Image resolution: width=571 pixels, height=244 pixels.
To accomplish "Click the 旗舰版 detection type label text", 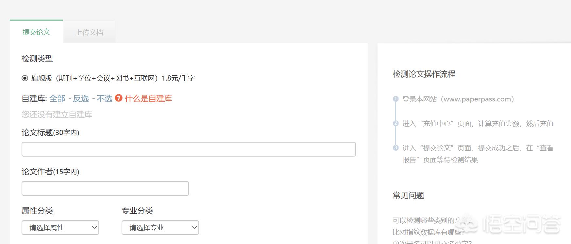I will (x=113, y=78).
